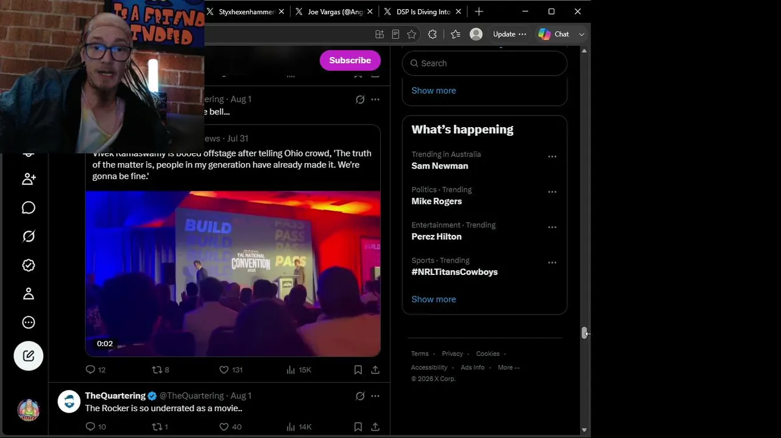View analytics showing 15K views
The height and width of the screenshot is (438, 781).
(299, 370)
